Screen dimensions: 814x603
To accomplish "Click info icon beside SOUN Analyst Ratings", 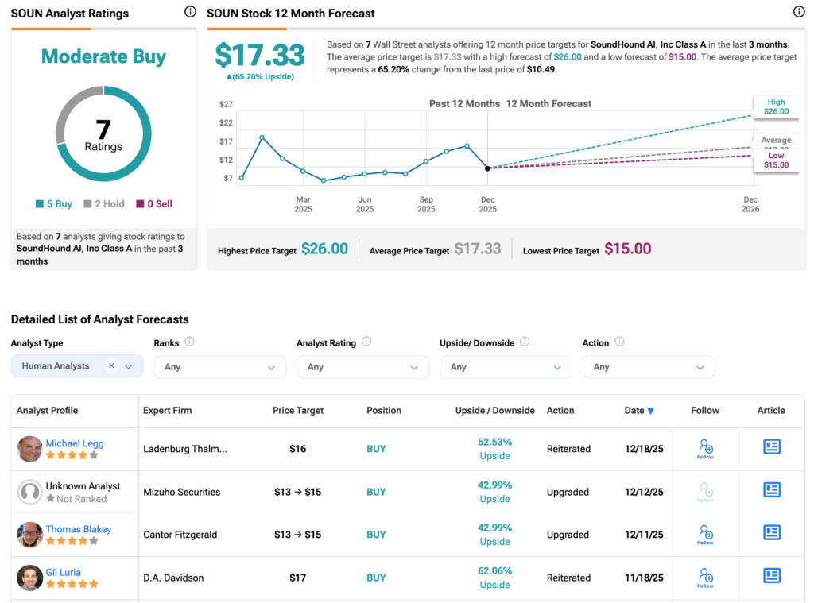I will click(x=190, y=12).
